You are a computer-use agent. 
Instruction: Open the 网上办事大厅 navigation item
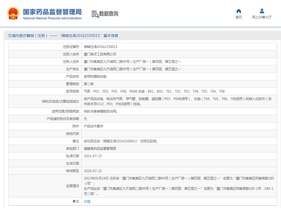pyautogui.click(x=262, y=17)
